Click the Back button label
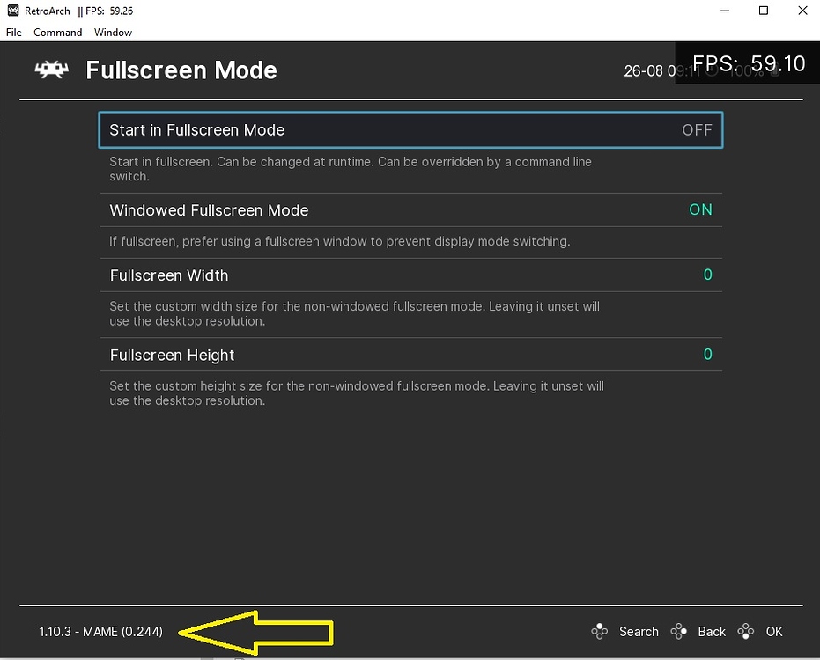The image size is (820, 660). [712, 631]
